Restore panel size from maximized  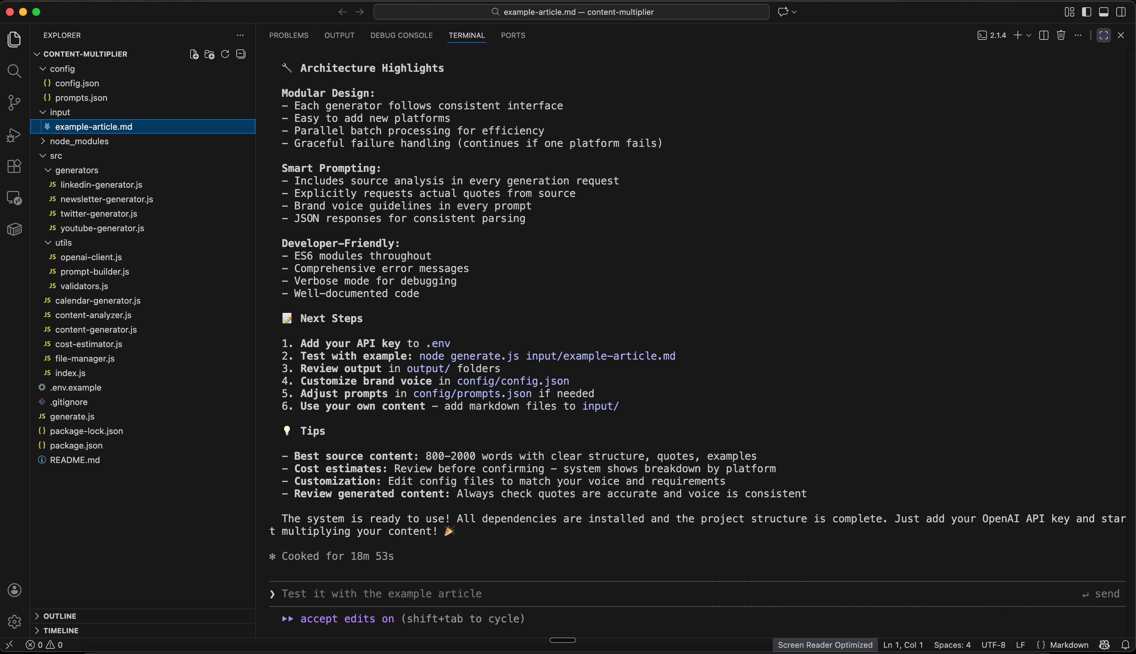[x=1104, y=36]
